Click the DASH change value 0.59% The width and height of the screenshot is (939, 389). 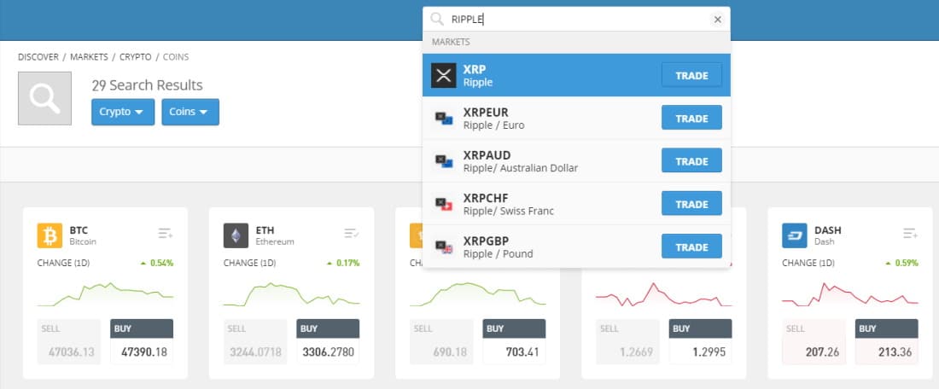coord(907,263)
